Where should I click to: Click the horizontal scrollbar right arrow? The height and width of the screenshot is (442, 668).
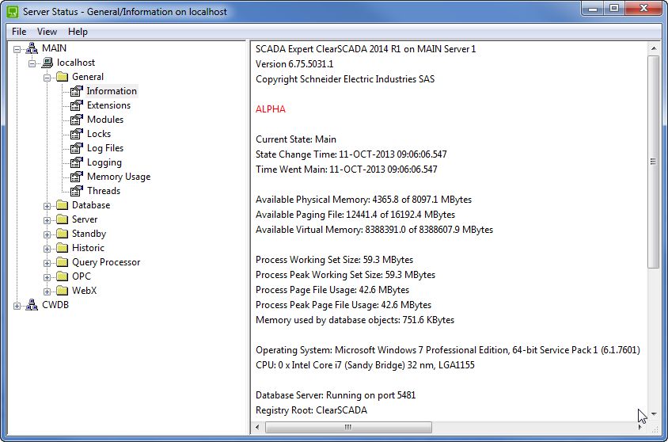640,427
